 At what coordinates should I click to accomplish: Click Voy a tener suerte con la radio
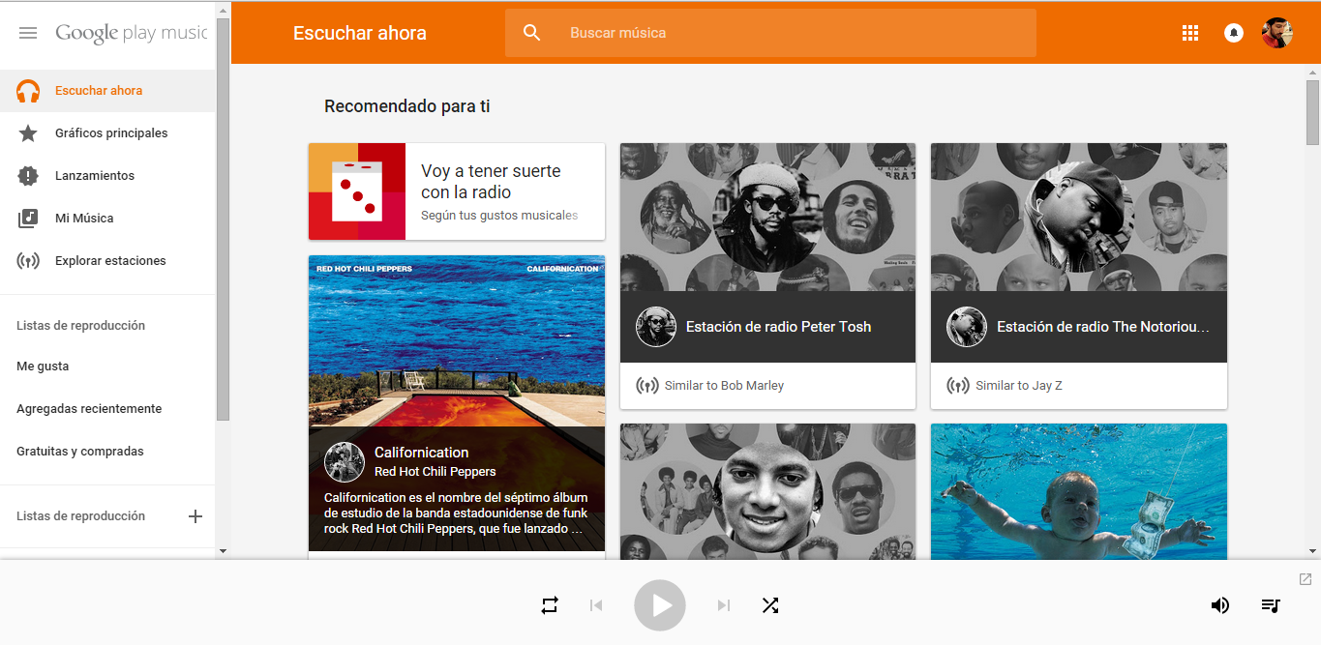coord(491,182)
